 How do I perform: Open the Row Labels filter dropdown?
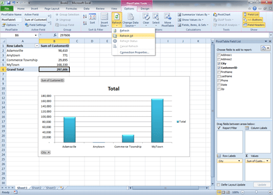37,46
